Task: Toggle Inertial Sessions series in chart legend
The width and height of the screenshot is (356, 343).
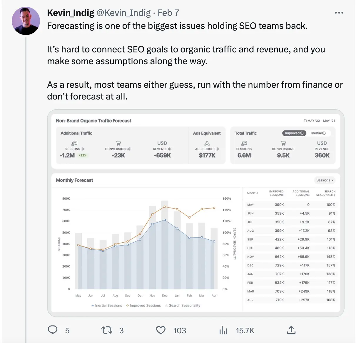Action: [106, 306]
